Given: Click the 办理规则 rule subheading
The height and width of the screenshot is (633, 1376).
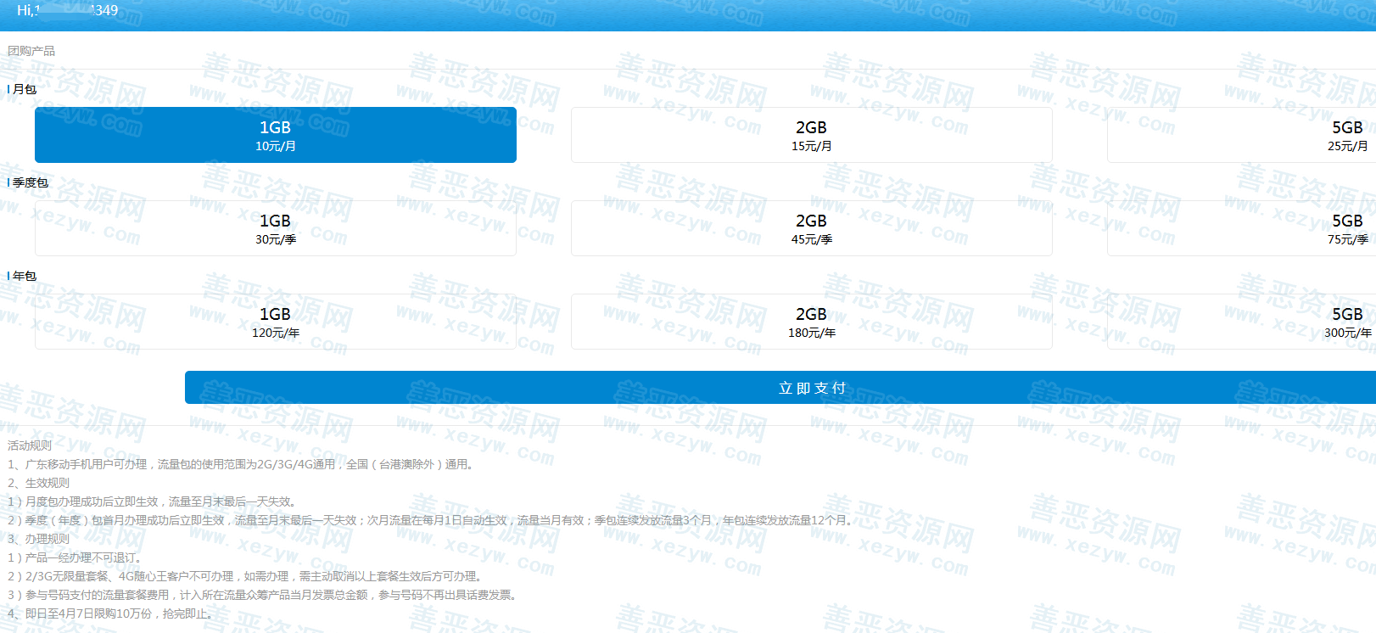Looking at the screenshot, I should pyautogui.click(x=39, y=539).
